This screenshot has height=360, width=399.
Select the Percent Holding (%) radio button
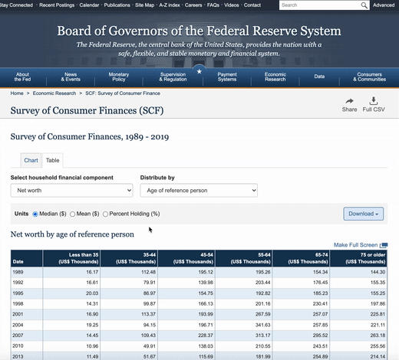click(105, 214)
